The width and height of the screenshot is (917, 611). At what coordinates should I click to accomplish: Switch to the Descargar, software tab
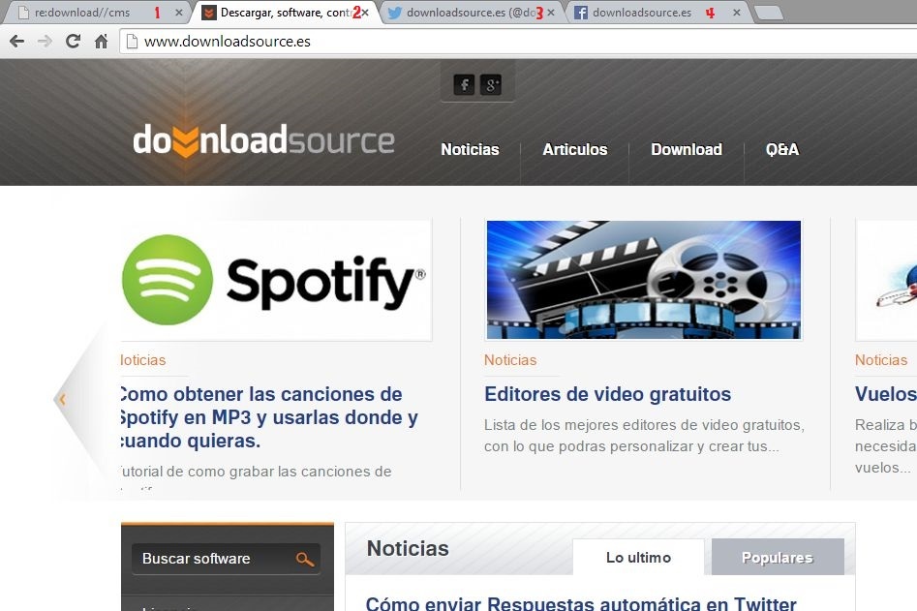click(x=287, y=13)
